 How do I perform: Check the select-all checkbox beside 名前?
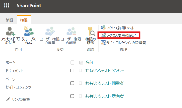[72, 62]
